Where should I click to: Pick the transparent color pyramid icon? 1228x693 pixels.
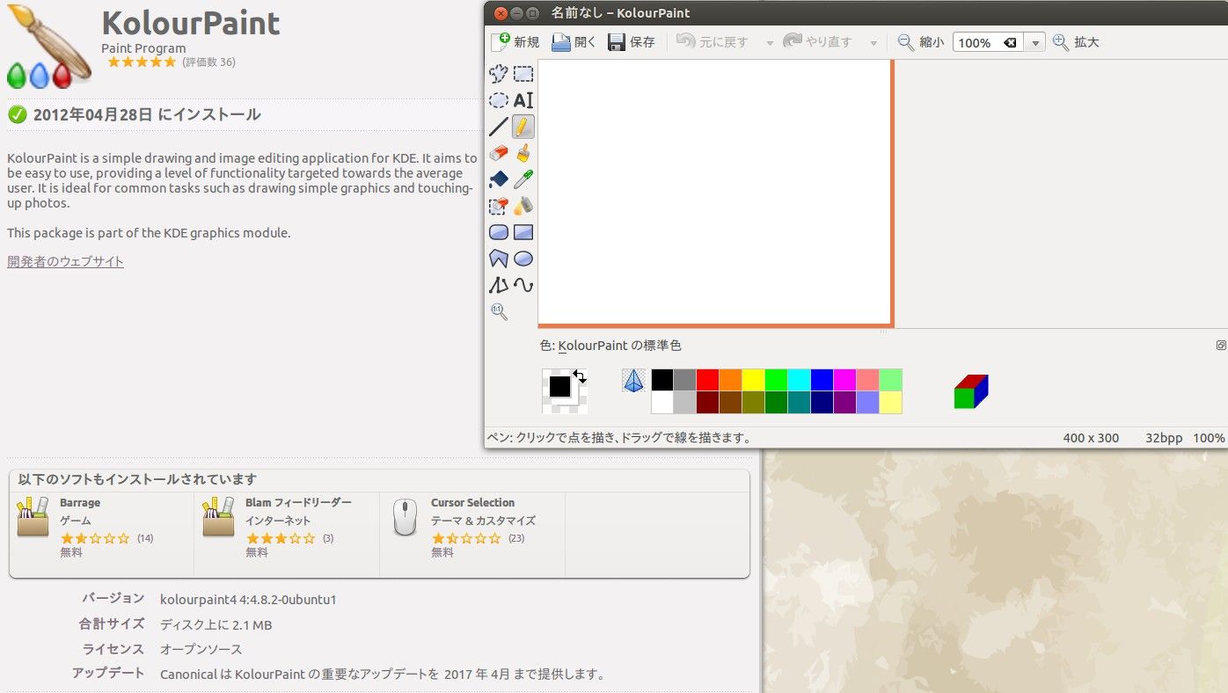tap(633, 380)
